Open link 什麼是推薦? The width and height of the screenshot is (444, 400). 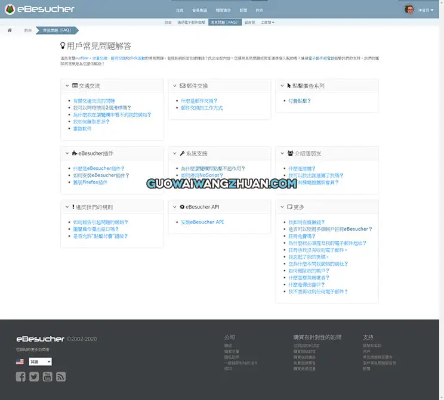(301, 169)
